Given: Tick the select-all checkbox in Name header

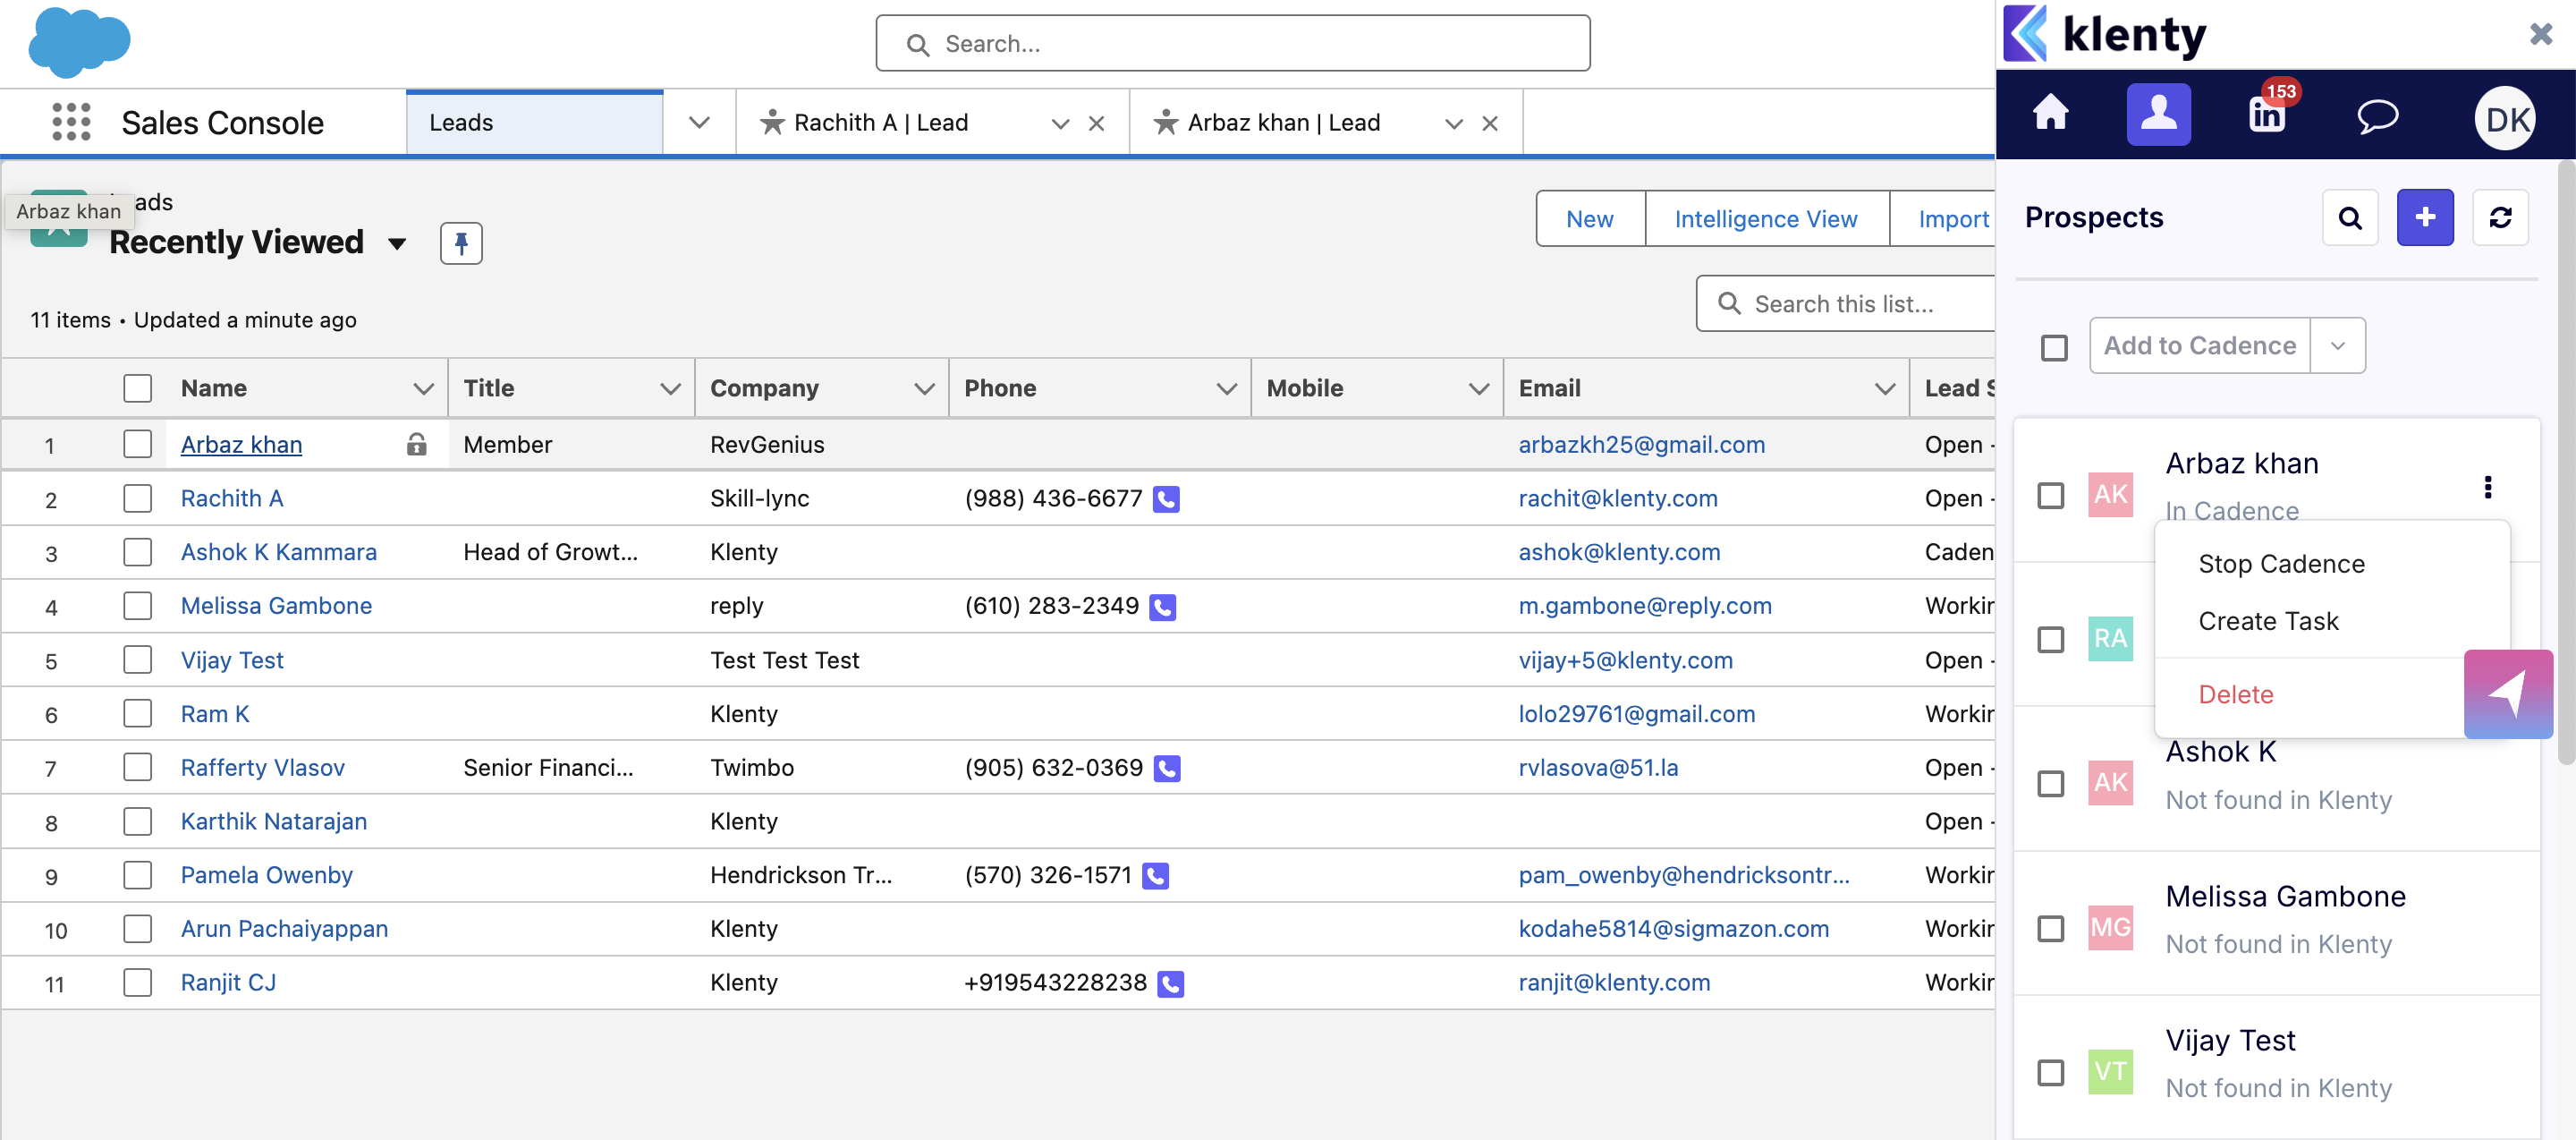Looking at the screenshot, I should click(x=138, y=388).
